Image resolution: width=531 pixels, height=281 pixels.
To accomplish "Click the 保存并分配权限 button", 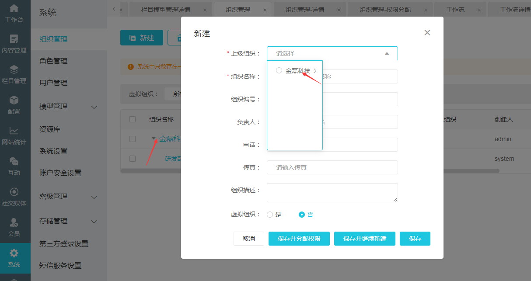I will 299,239.
